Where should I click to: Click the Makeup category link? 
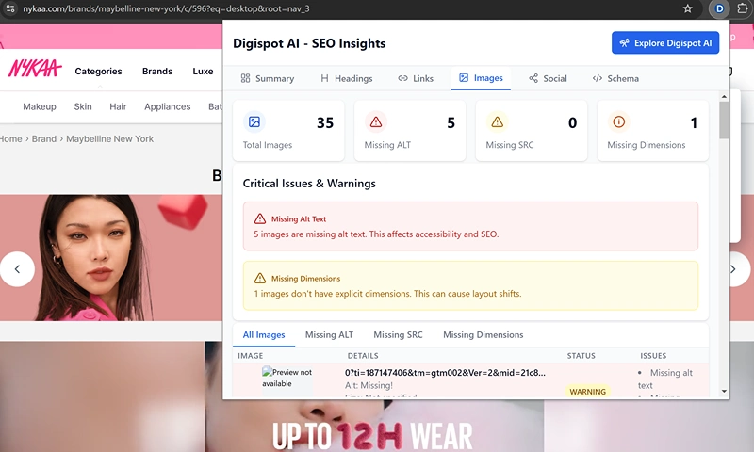[40, 106]
